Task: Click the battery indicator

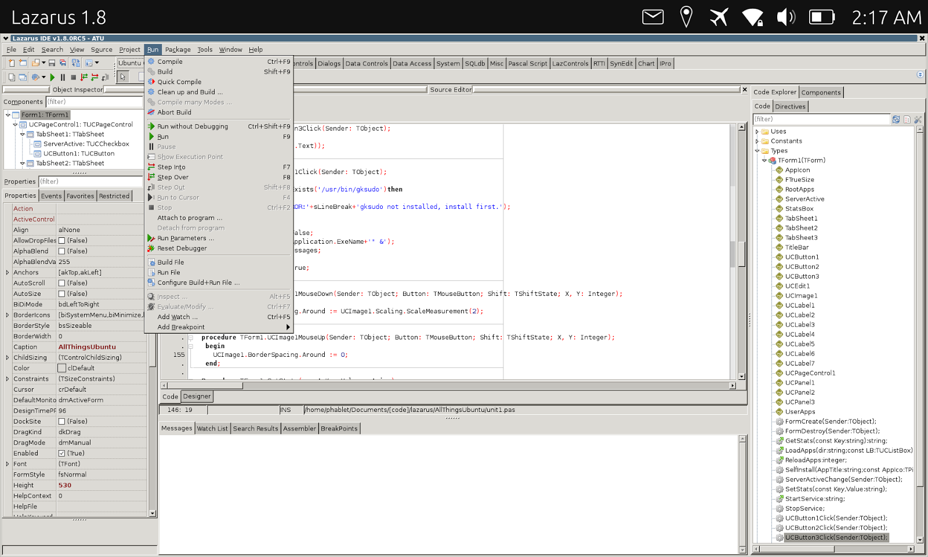Action: point(822,17)
